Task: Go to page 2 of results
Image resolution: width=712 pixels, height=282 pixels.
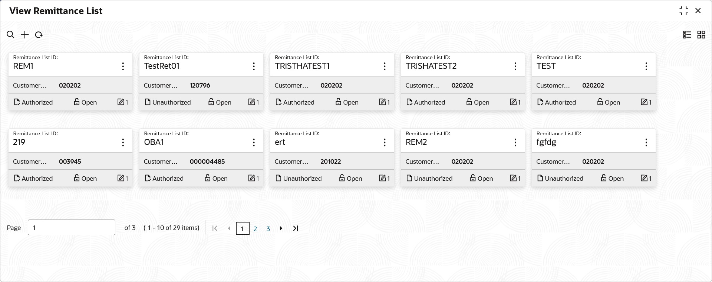Action: pyautogui.click(x=255, y=229)
